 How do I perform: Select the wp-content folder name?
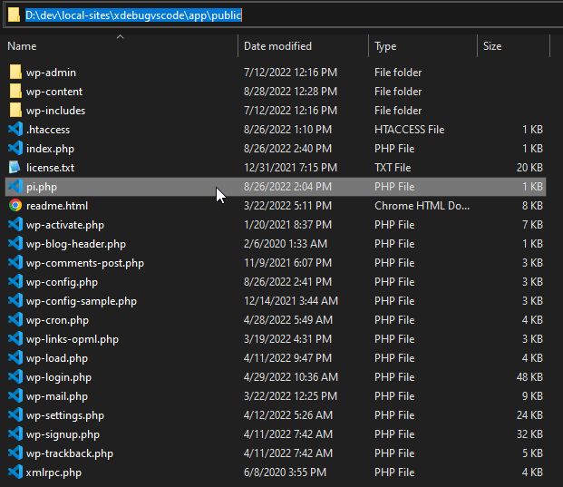(54, 92)
